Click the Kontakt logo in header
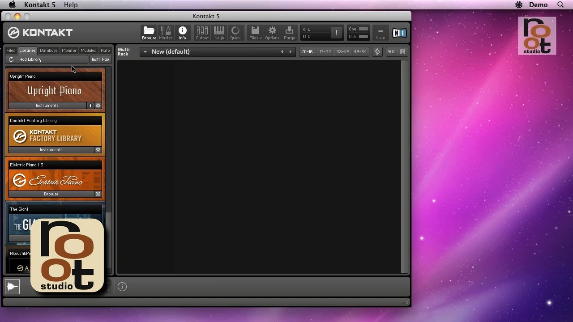The width and height of the screenshot is (573, 322). [x=40, y=33]
